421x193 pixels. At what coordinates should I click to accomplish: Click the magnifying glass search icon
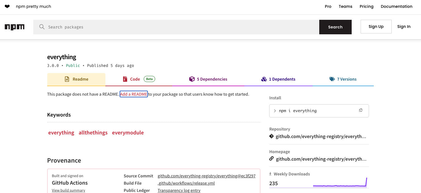pyautogui.click(x=42, y=27)
